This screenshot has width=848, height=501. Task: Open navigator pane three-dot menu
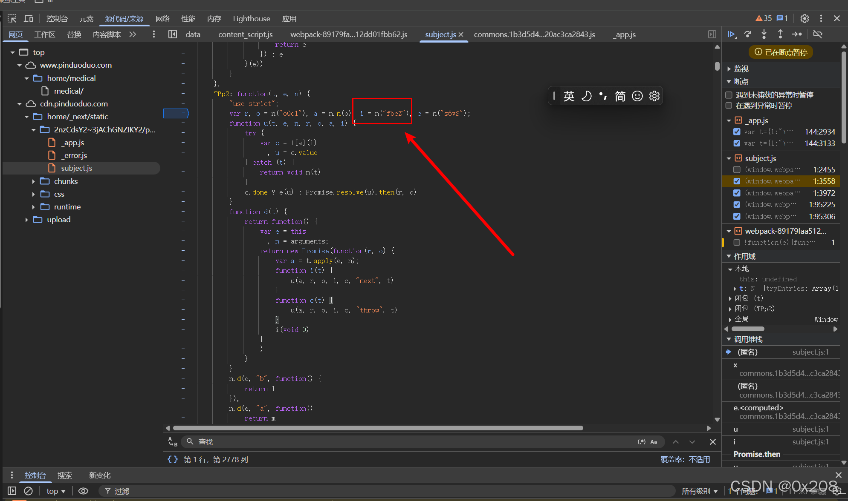pos(154,34)
